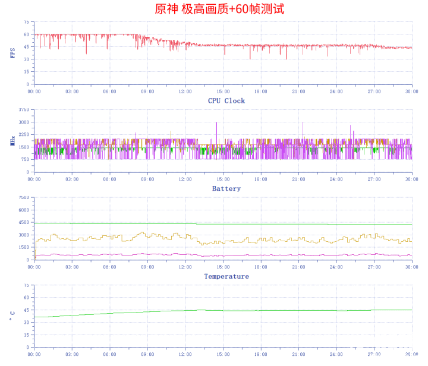Click the 750 tick on the MHz axis
Image resolution: width=428 pixels, height=366 pixels.
25,160
